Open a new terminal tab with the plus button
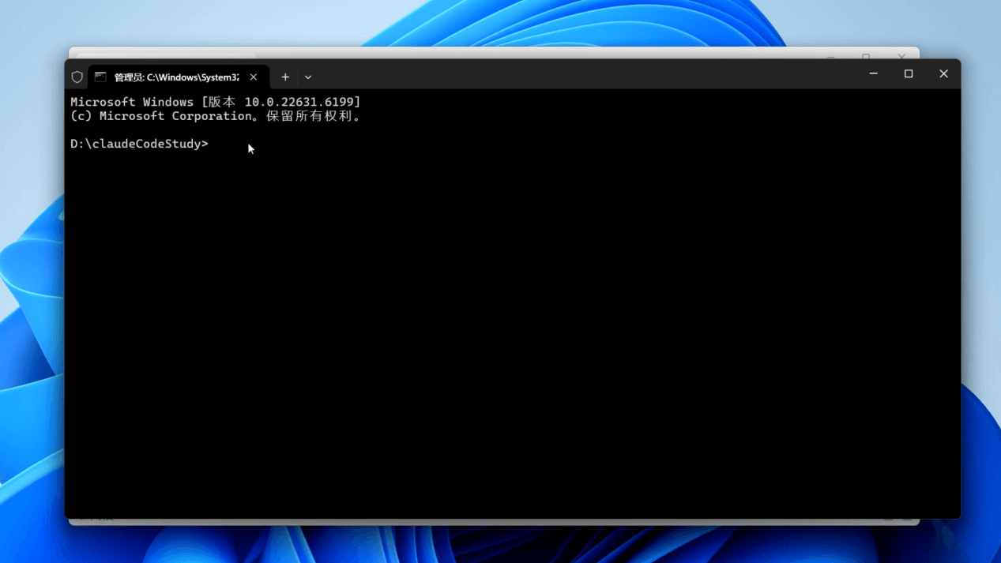1001x563 pixels. tap(285, 77)
